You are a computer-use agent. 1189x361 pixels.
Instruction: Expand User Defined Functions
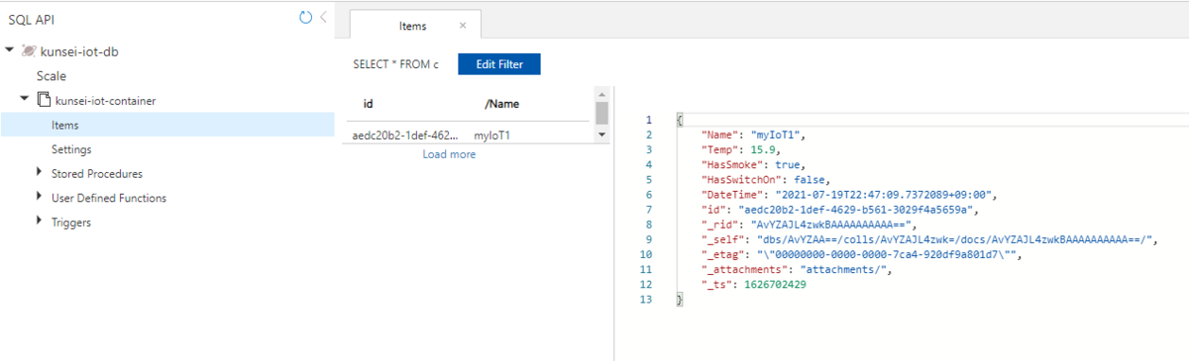click(x=40, y=198)
